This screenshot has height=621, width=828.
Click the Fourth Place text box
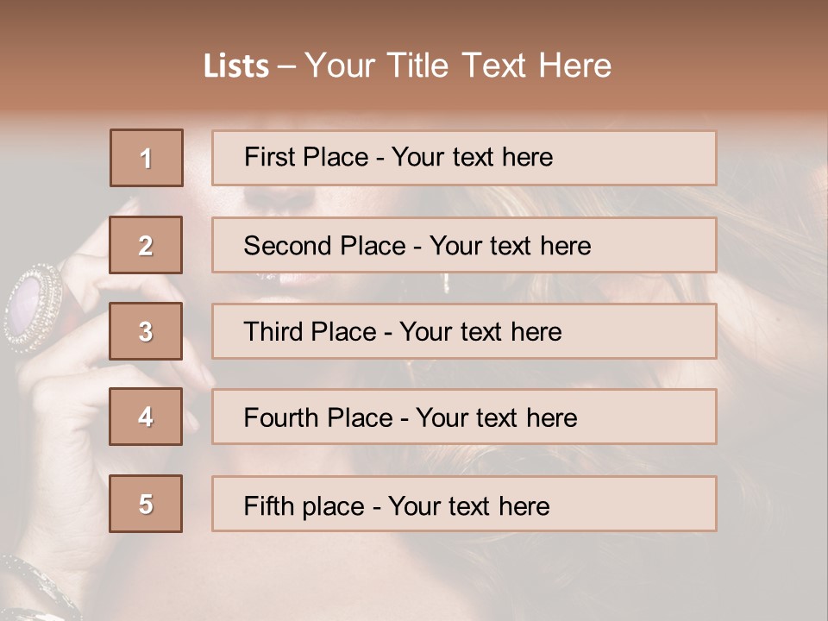[464, 417]
